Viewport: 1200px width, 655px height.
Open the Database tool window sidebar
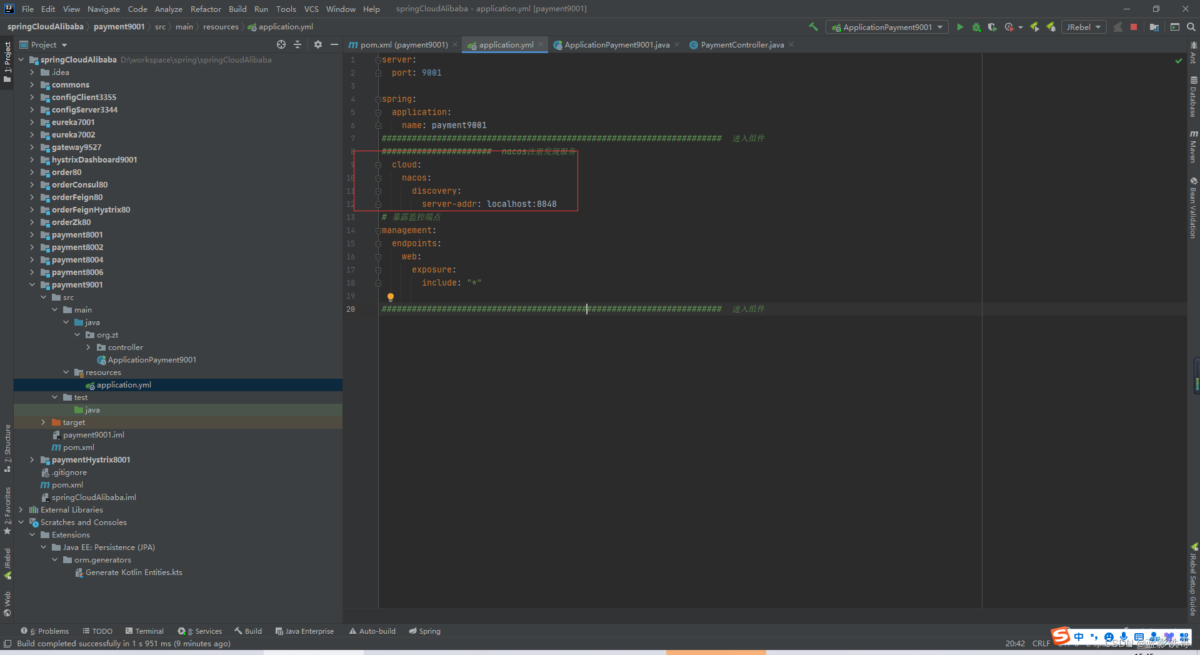click(1193, 97)
